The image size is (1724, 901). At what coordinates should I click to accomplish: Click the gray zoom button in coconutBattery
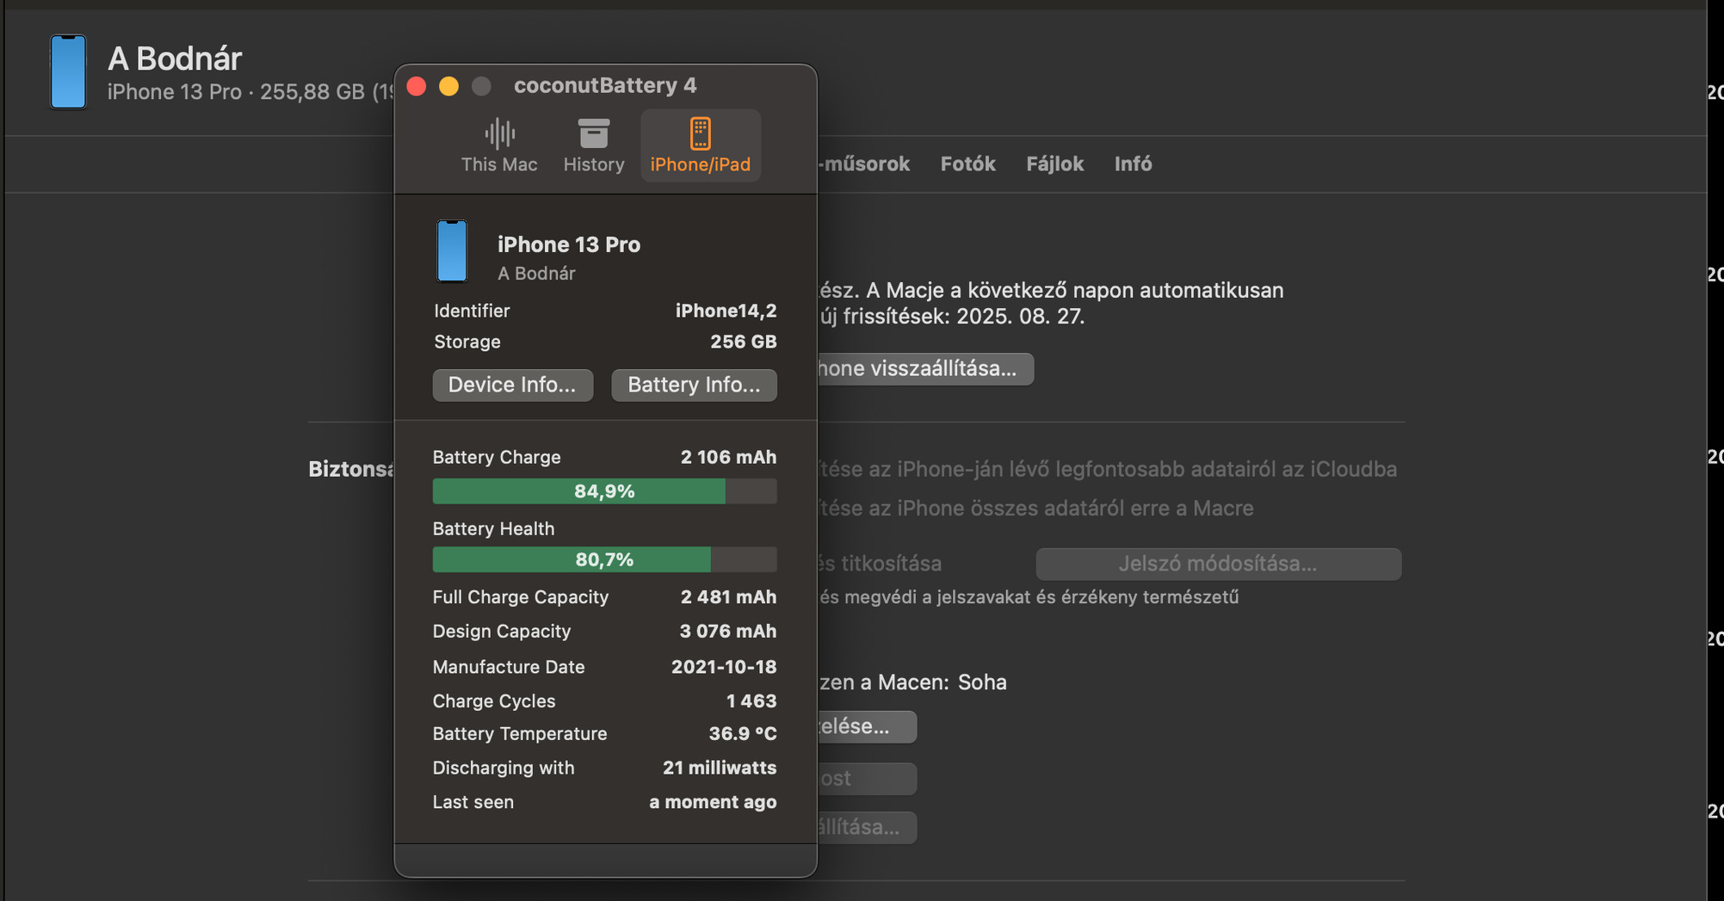481,86
